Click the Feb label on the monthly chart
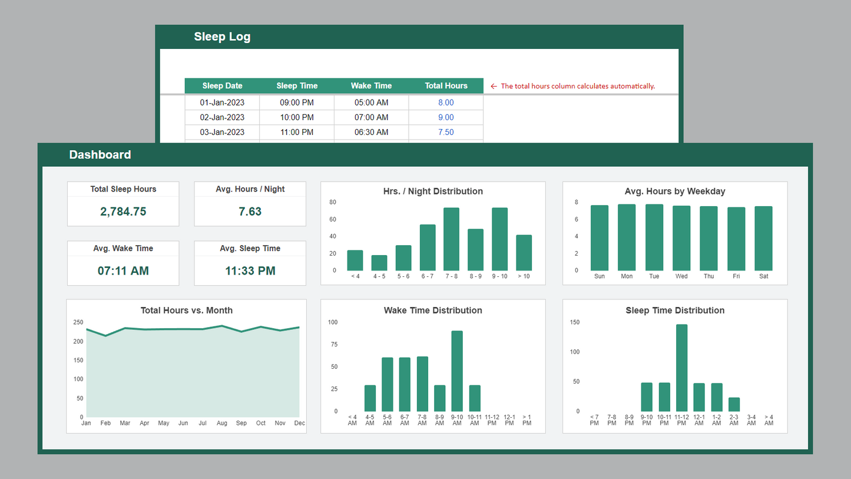The width and height of the screenshot is (851, 479). point(105,423)
